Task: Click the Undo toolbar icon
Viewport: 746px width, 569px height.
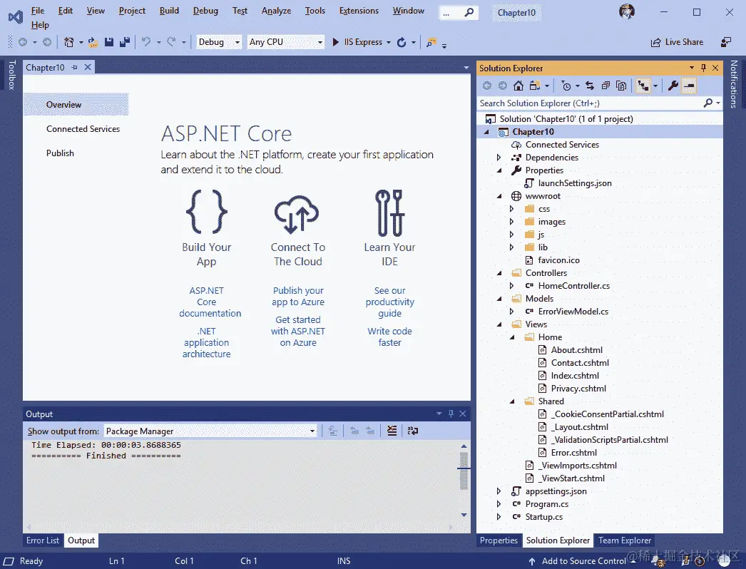Action: (x=146, y=42)
